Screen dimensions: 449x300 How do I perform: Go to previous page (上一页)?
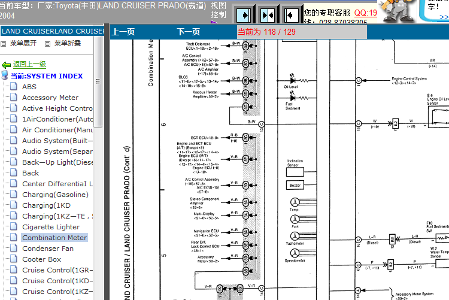click(123, 32)
